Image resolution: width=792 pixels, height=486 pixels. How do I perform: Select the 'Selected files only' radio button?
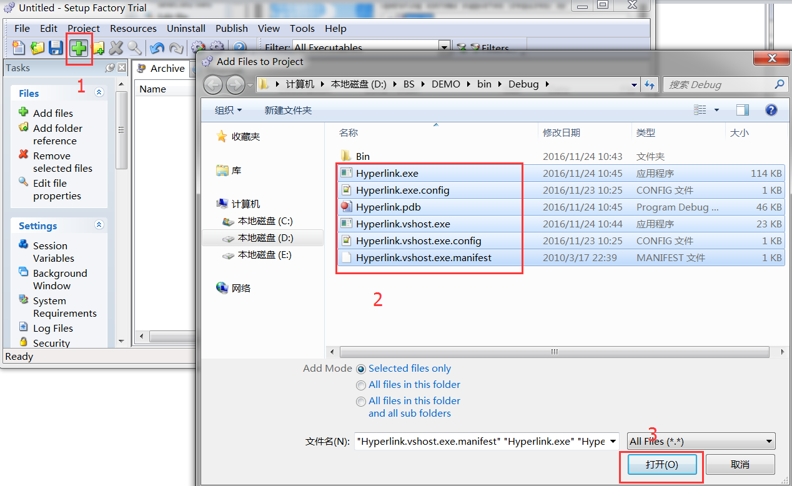360,369
